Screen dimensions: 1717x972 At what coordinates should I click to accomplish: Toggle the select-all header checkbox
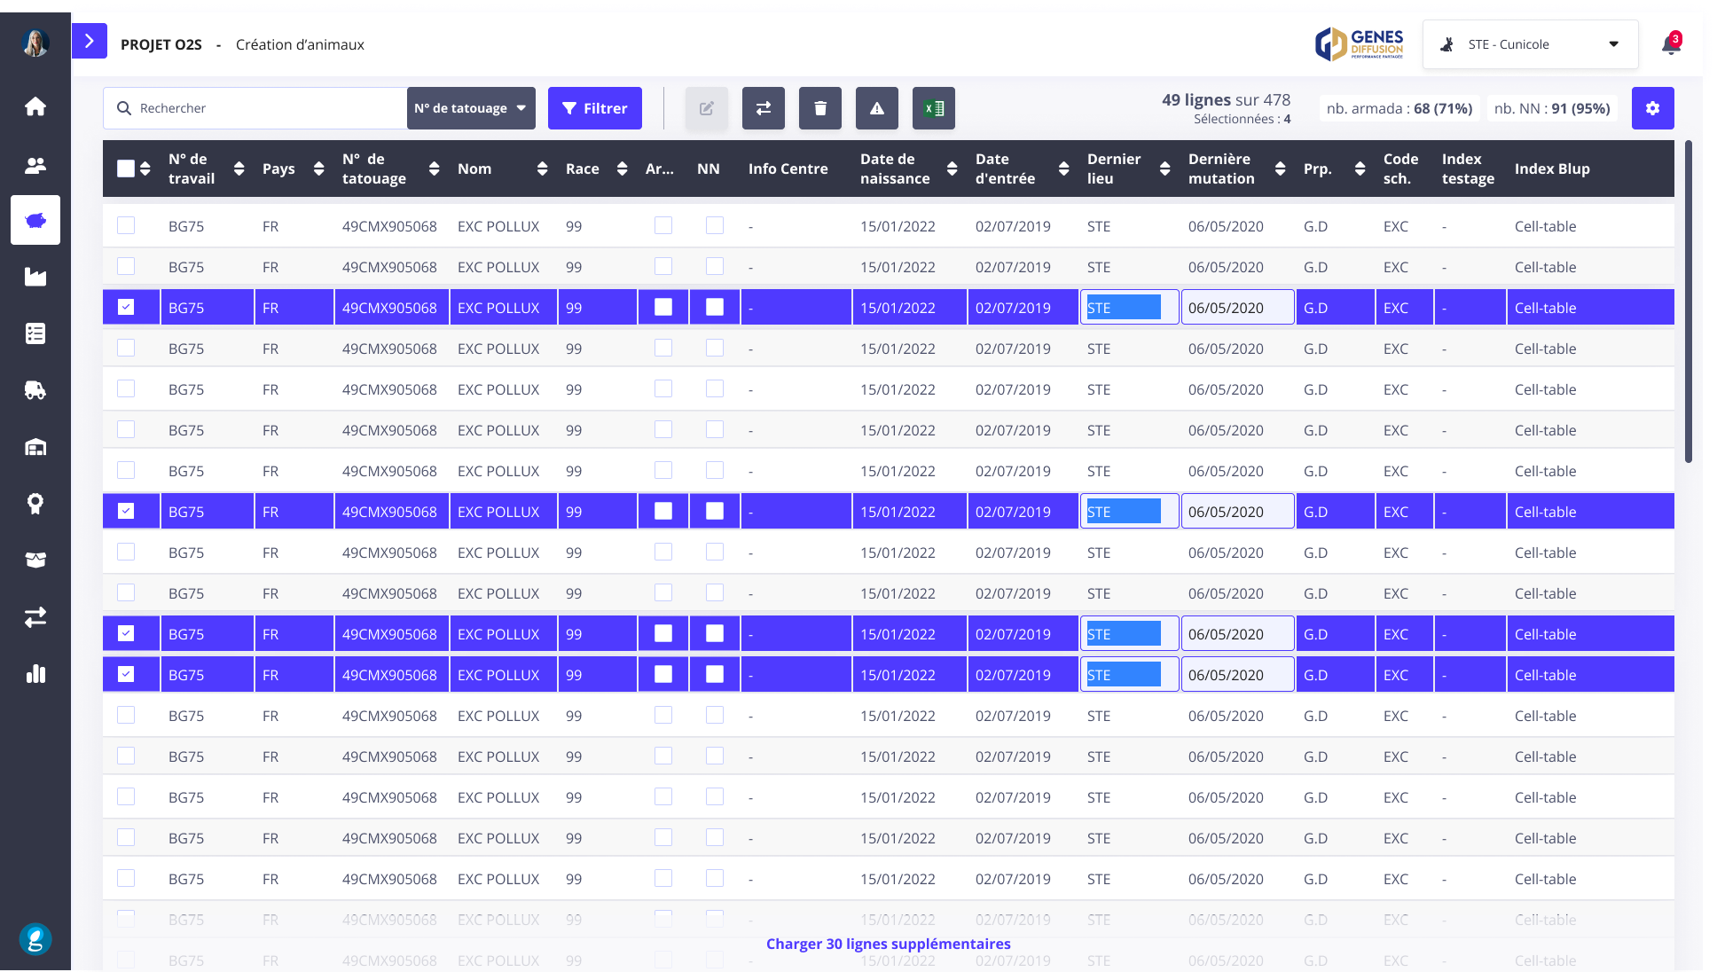tap(126, 169)
